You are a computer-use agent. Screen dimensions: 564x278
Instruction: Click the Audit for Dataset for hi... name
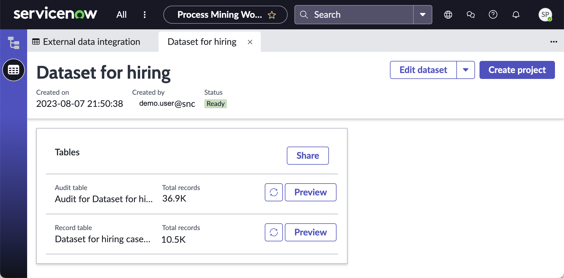(104, 199)
